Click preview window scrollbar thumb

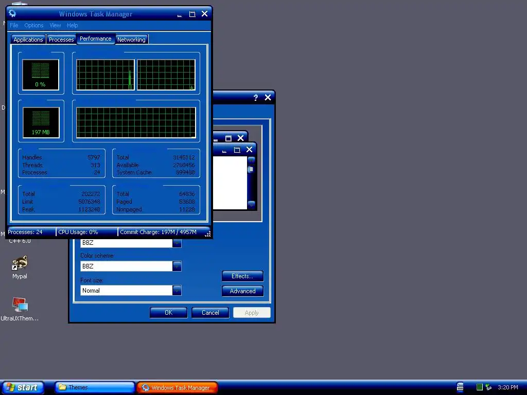(251, 169)
